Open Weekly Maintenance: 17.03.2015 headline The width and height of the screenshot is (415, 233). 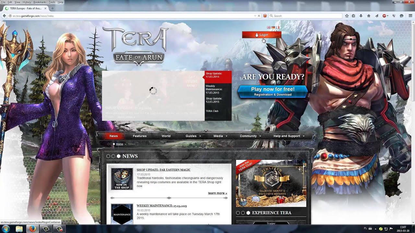pyautogui.click(x=161, y=205)
